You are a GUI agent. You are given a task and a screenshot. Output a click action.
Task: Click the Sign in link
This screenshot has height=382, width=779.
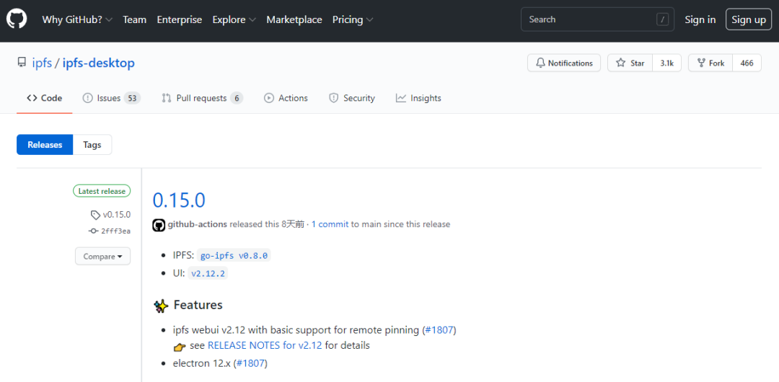pyautogui.click(x=700, y=20)
